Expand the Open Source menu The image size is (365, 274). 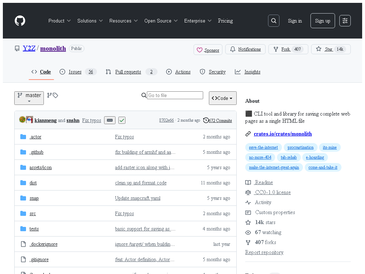coord(161,21)
